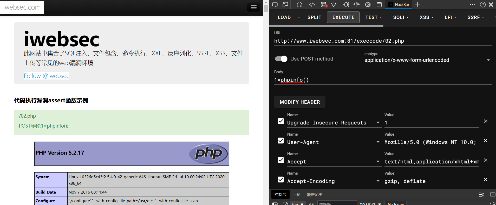Screen dimensions: 496x205
Task: Collapse the quick view drawer icon
Action: click(x=492, y=194)
